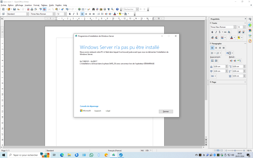
Task: Open WhatsApp from the taskbar
Action: click(x=91, y=155)
